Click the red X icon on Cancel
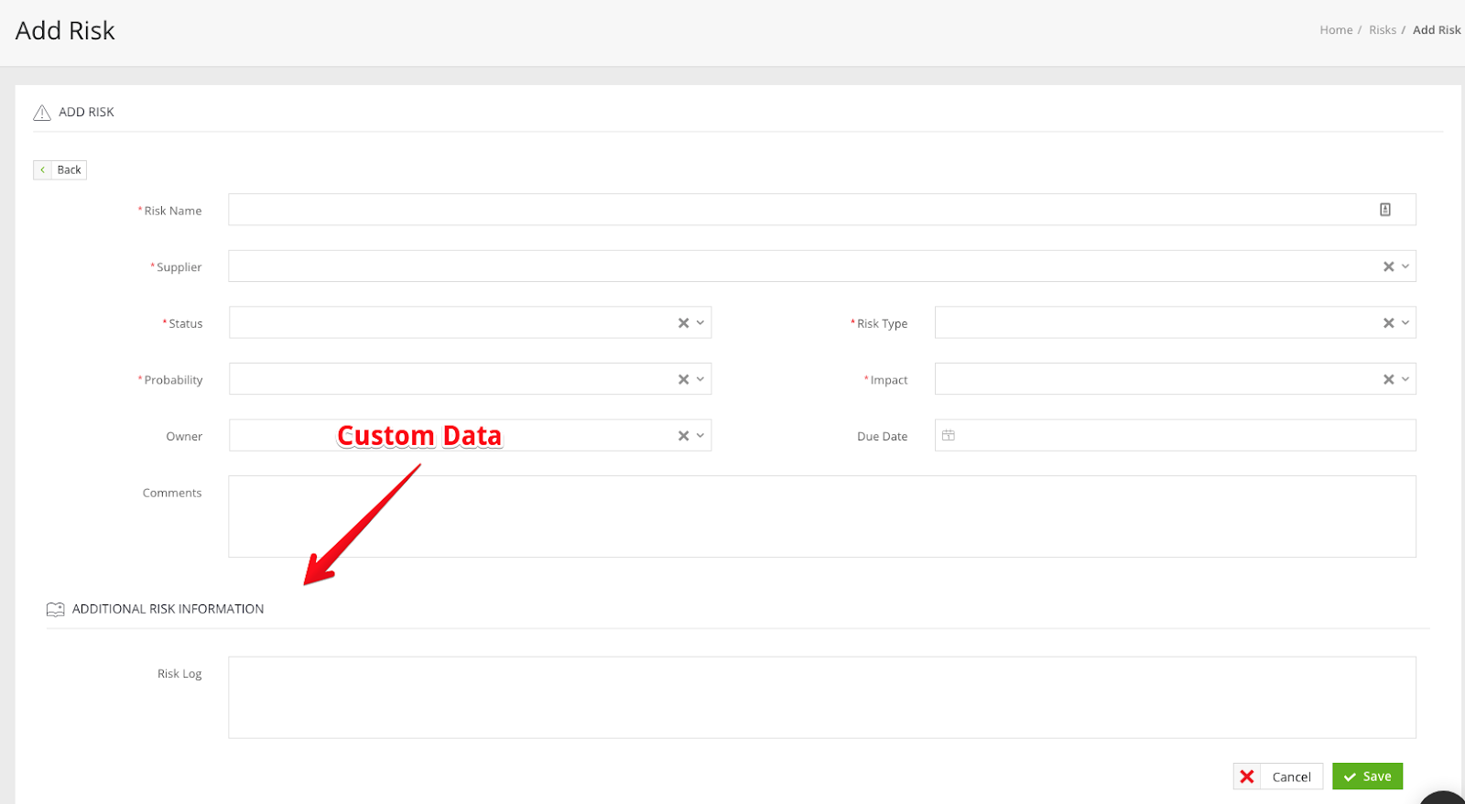Viewport: 1465px width, 804px height. coord(1247,777)
